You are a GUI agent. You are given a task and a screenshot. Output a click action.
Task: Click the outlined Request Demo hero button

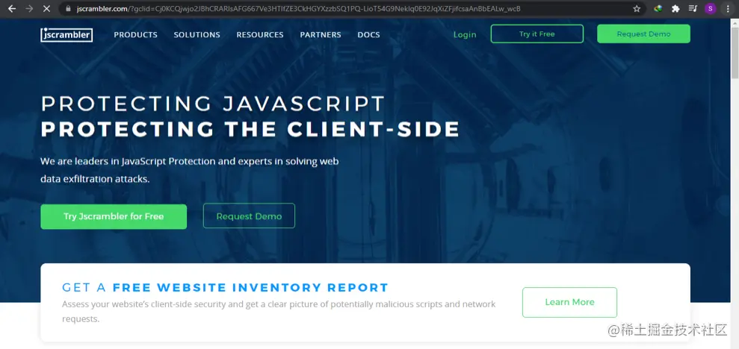click(x=249, y=216)
